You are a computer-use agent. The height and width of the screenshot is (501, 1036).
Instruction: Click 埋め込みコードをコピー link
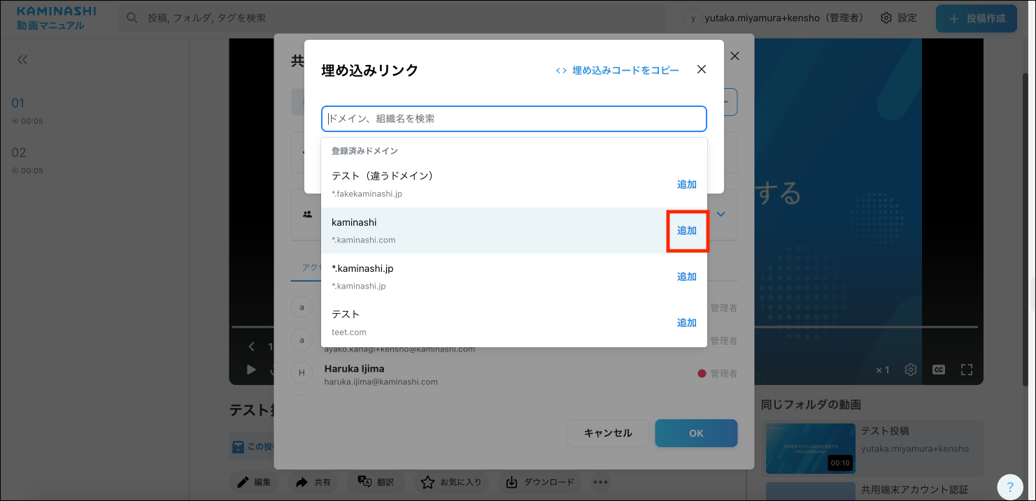tap(617, 70)
